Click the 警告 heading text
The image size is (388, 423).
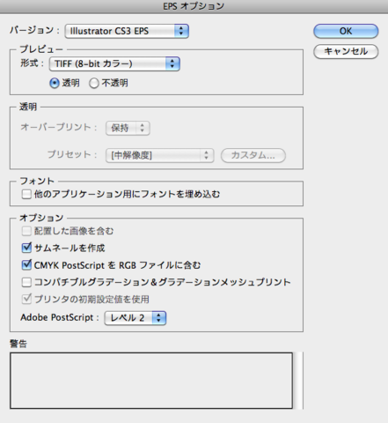click(x=18, y=344)
